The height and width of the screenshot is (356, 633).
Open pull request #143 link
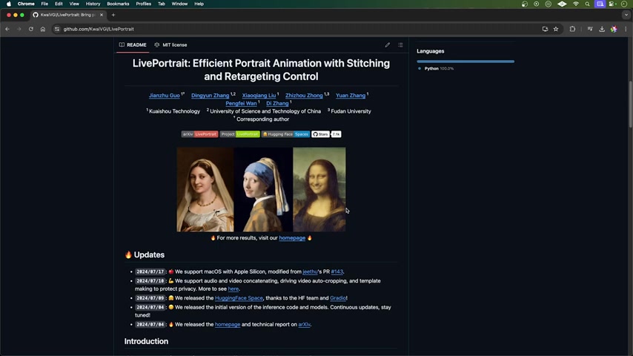click(337, 272)
